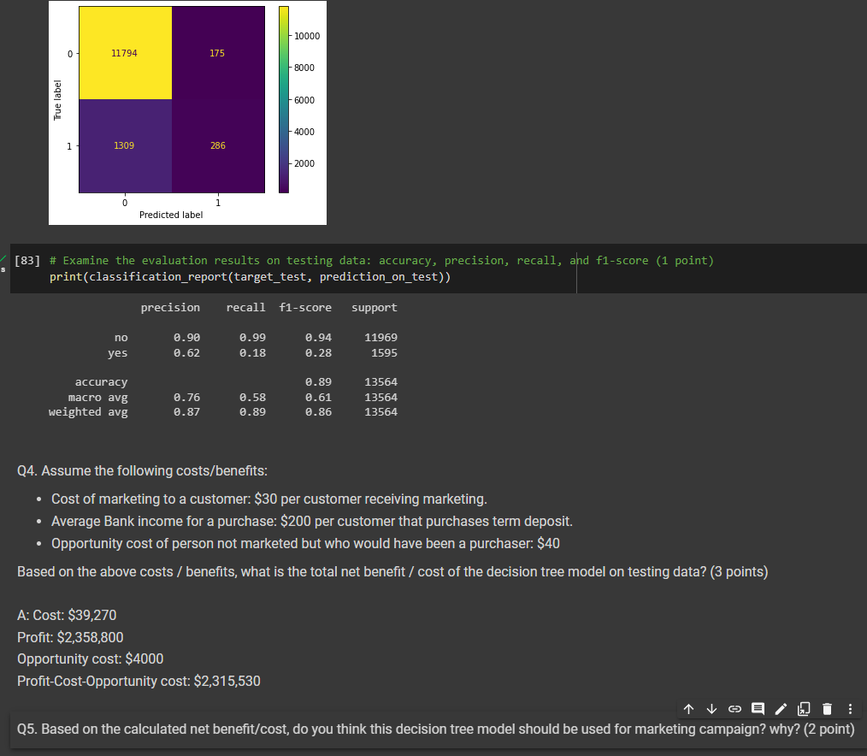This screenshot has height=756, width=867.
Task: Click the 'recall' column header in output
Action: click(x=245, y=308)
